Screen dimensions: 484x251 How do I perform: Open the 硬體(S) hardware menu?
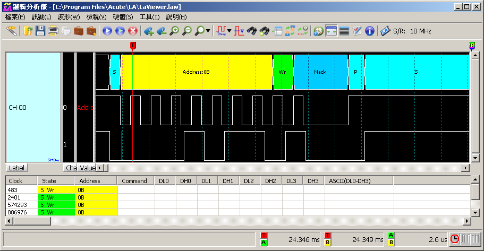pyautogui.click(x=123, y=17)
